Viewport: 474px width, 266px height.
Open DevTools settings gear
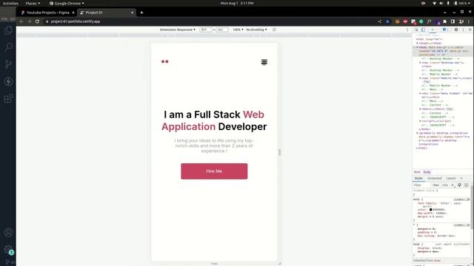(x=456, y=30)
